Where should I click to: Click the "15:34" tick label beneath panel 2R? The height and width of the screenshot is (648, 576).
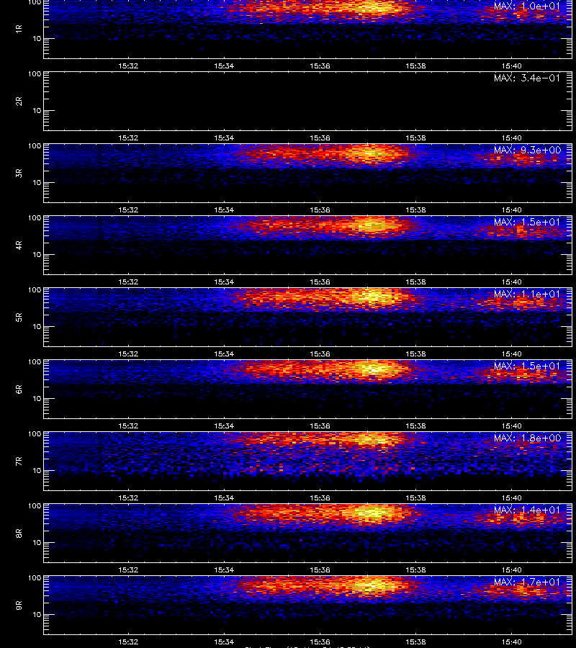coord(224,138)
